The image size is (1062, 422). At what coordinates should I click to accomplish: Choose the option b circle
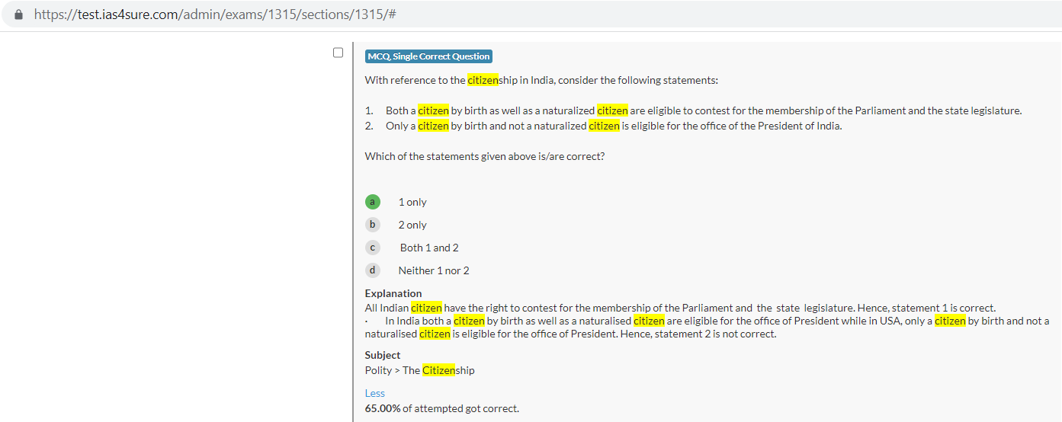click(372, 225)
